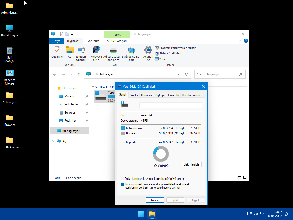Collapse the Hızlı erişim tree section
The image size is (293, 220).
point(53,88)
